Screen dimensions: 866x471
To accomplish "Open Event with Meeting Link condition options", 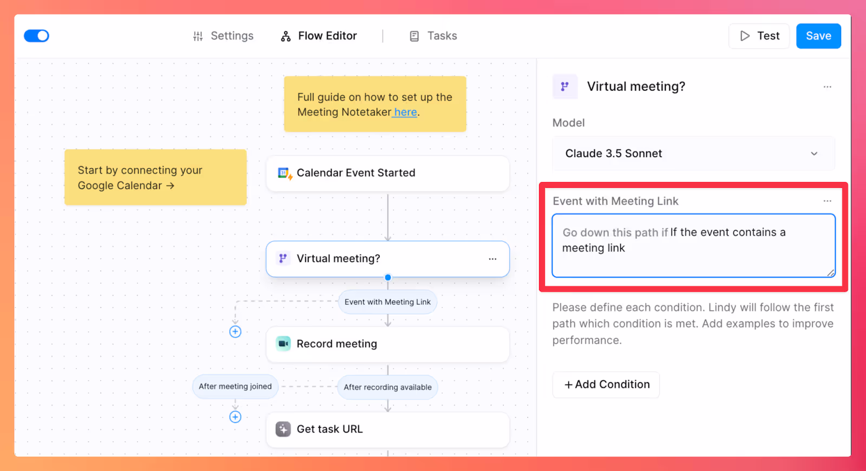I will (x=828, y=201).
